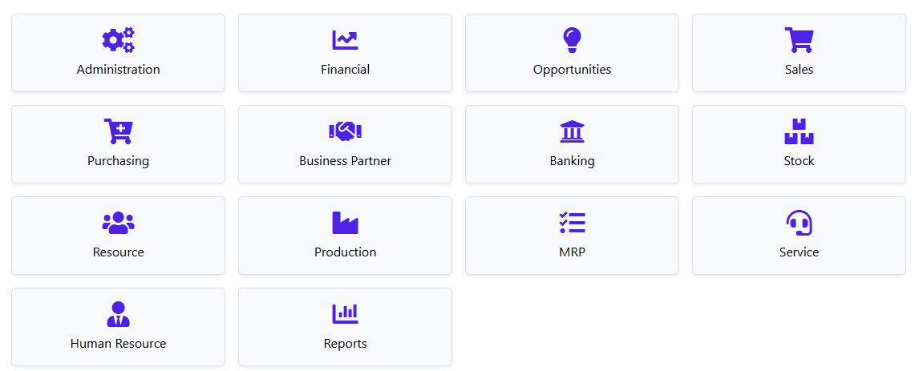This screenshot has height=371, width=923.
Task: Click the Banking building icon
Action: coord(572,131)
